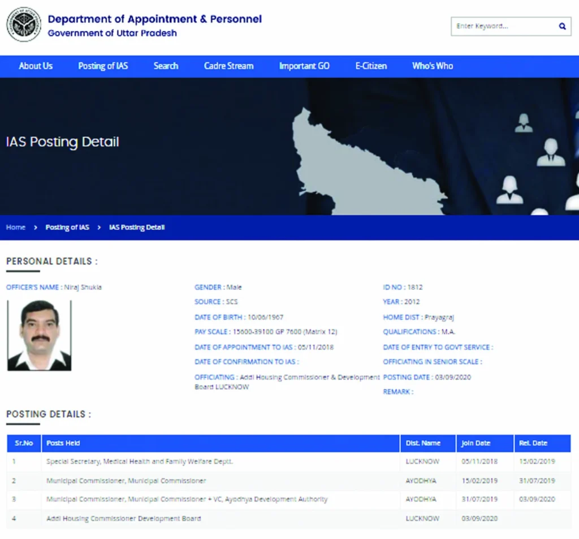Click the officer's profile photo
Viewport: 579px width, 539px height.
point(39,335)
